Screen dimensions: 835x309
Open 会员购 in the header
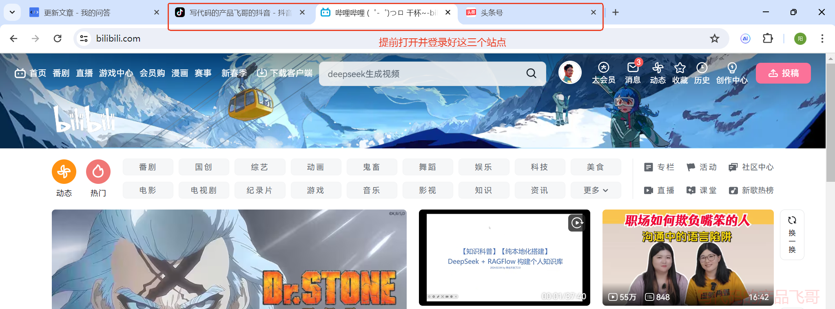click(152, 73)
